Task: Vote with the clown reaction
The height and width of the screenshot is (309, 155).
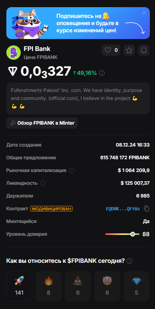Action: click(107, 286)
